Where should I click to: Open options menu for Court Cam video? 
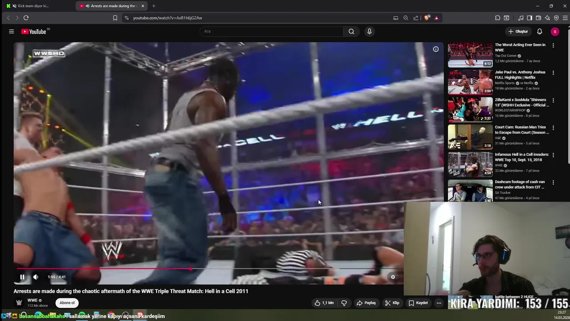553,128
